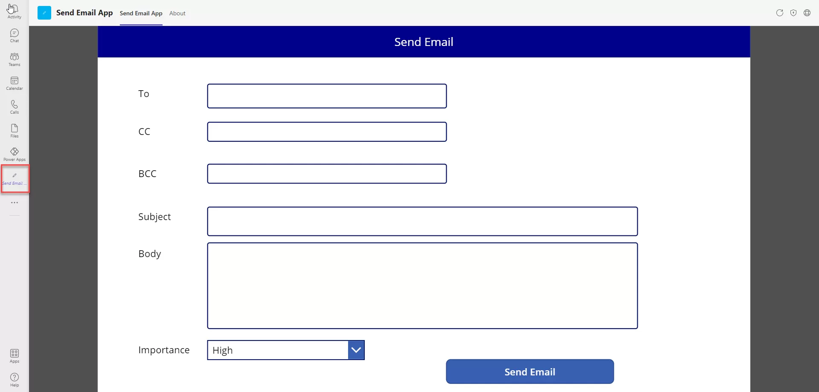
Task: Click into the To recipient field
Action: (x=327, y=96)
